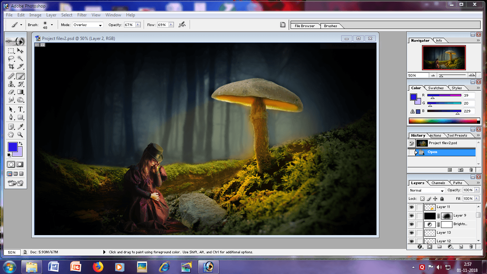Switch to the Channels tab
The height and width of the screenshot is (274, 487).
[438, 183]
